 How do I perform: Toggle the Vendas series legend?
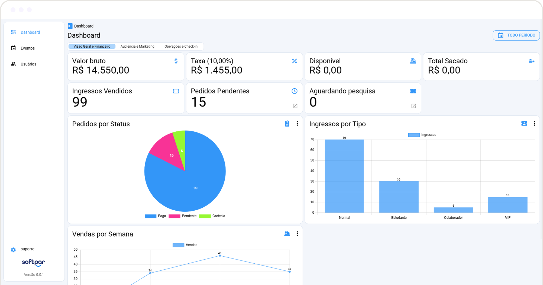[x=185, y=245]
